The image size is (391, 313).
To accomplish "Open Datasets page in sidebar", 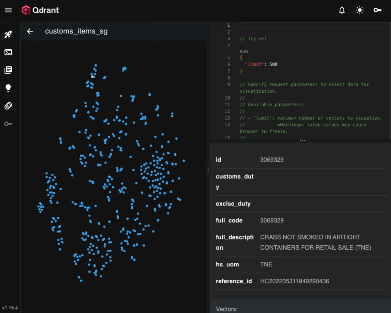I will coord(8,106).
